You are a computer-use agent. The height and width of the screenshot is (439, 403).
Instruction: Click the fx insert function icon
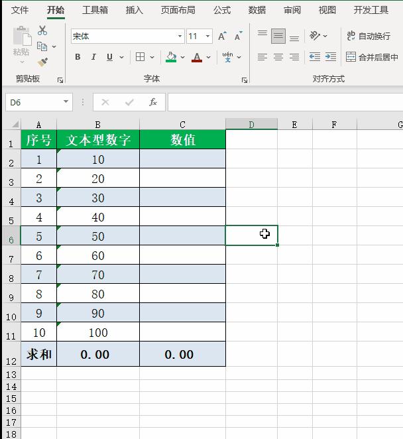(x=153, y=102)
